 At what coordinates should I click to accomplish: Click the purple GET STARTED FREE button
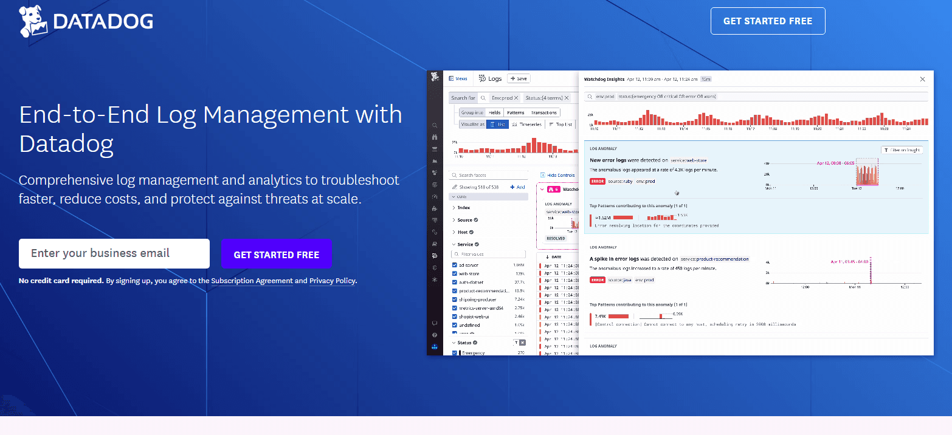[x=277, y=254]
